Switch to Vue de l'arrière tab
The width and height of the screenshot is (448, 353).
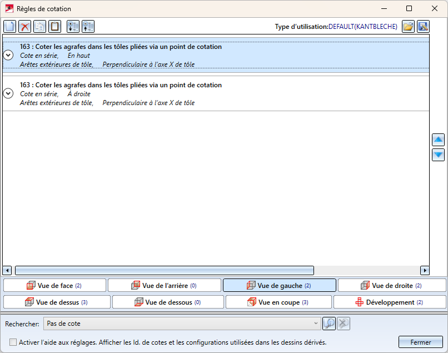pyautogui.click(x=165, y=286)
